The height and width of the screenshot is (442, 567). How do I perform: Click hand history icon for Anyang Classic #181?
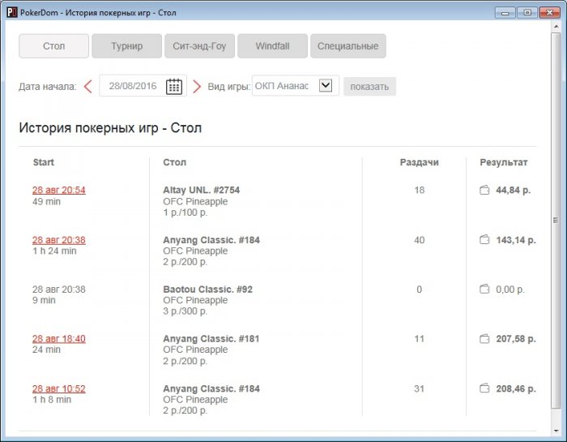484,339
